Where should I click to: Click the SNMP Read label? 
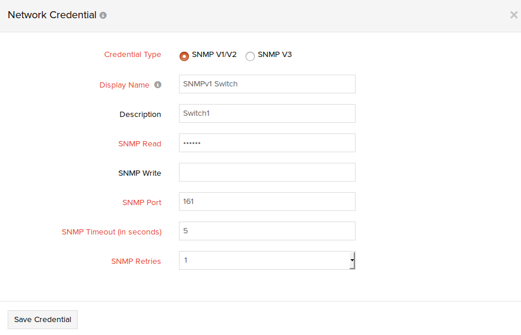click(x=140, y=144)
